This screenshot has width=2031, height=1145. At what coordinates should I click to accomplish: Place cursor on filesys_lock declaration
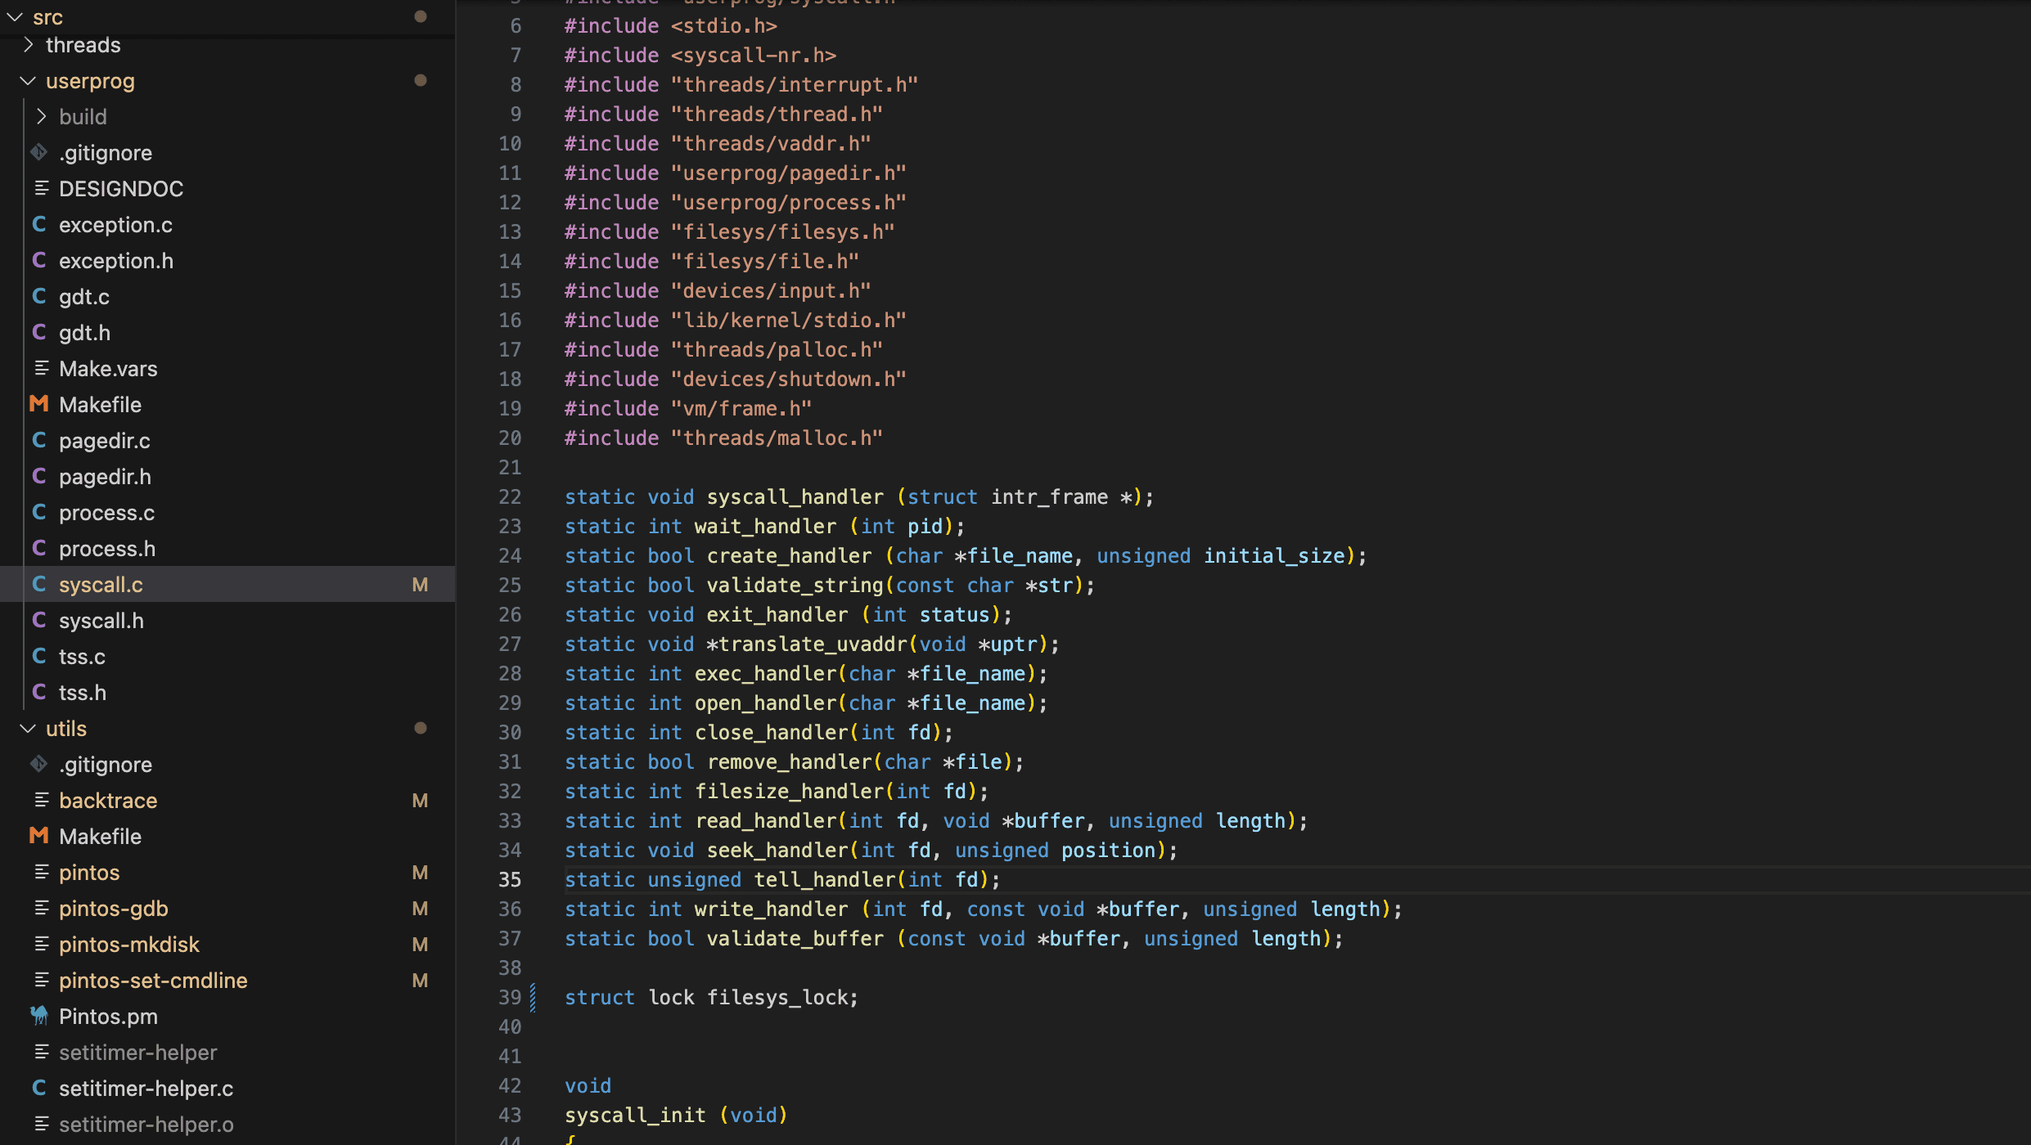[x=781, y=997]
